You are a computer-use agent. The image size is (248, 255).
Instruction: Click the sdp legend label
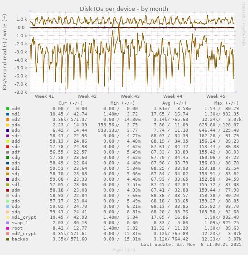pyautogui.click(x=15, y=207)
